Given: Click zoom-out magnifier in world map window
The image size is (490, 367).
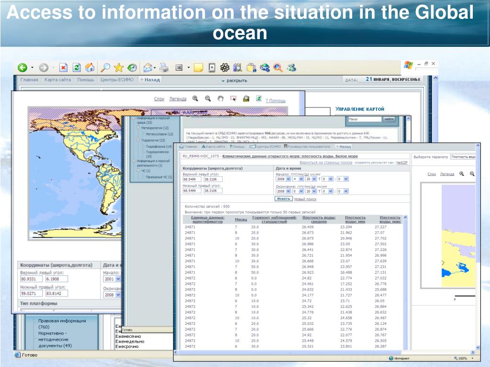Looking at the screenshot, I should pos(208,98).
